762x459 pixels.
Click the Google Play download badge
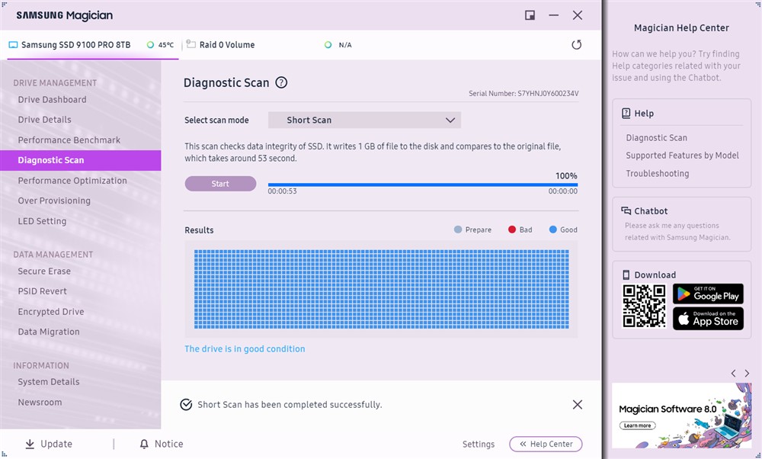pyautogui.click(x=708, y=294)
